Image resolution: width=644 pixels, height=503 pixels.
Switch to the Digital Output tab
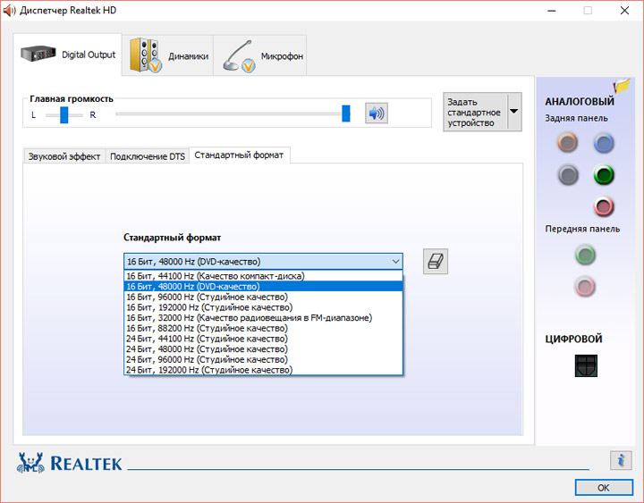68,54
